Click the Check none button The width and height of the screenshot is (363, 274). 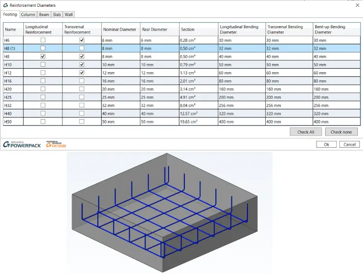pos(341,132)
